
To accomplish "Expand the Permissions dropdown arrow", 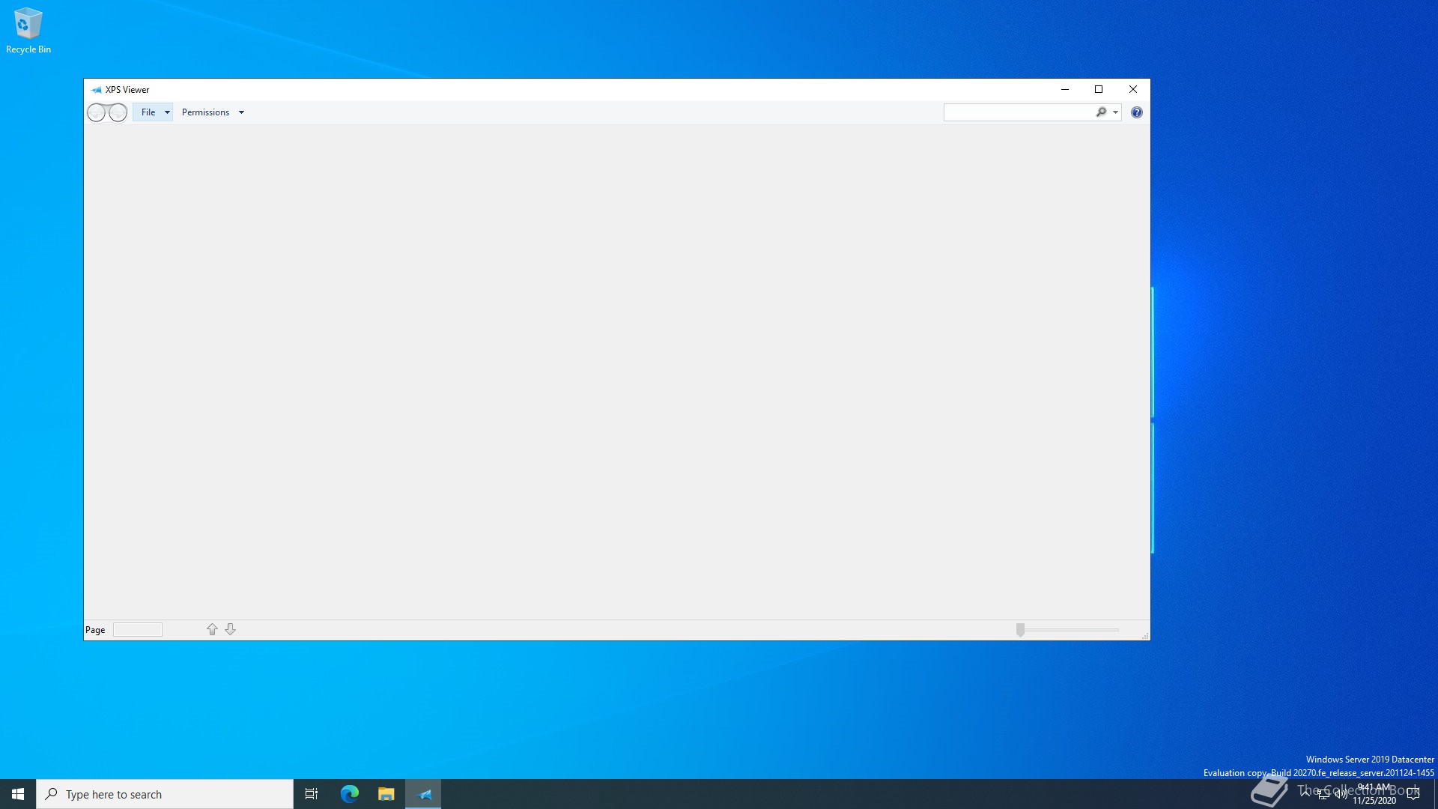I will click(x=241, y=112).
